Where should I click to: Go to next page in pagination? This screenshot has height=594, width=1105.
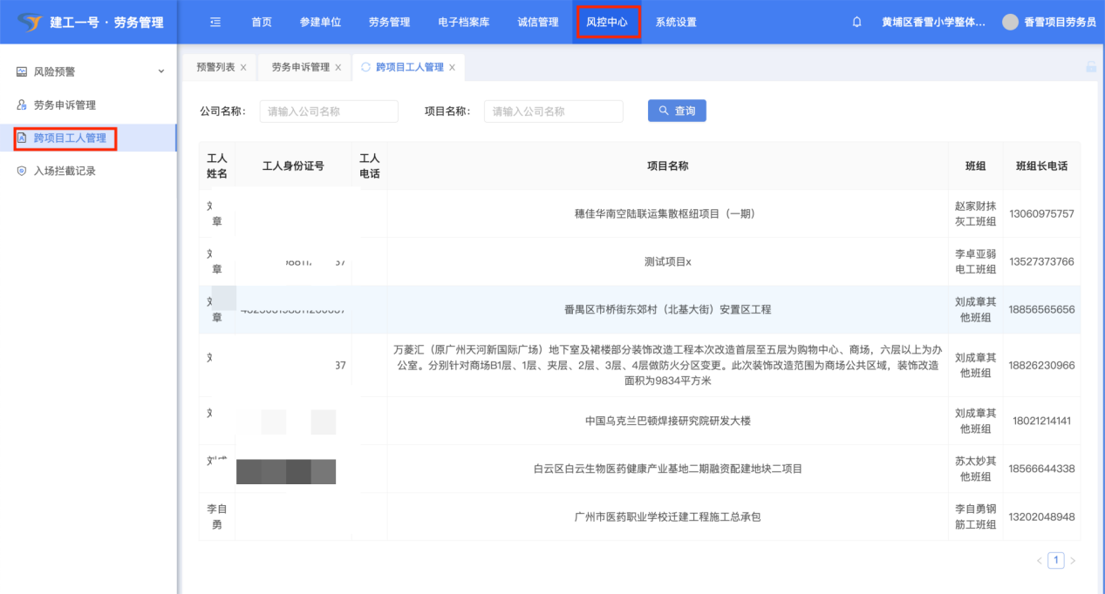pos(1073,561)
